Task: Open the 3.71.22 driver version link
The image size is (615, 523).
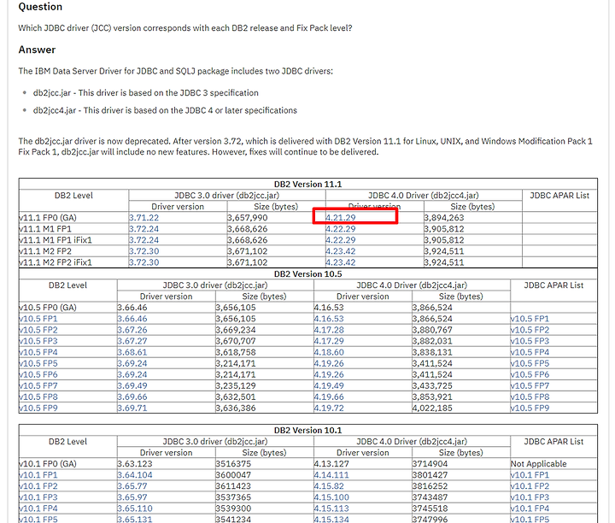Action: [x=144, y=218]
